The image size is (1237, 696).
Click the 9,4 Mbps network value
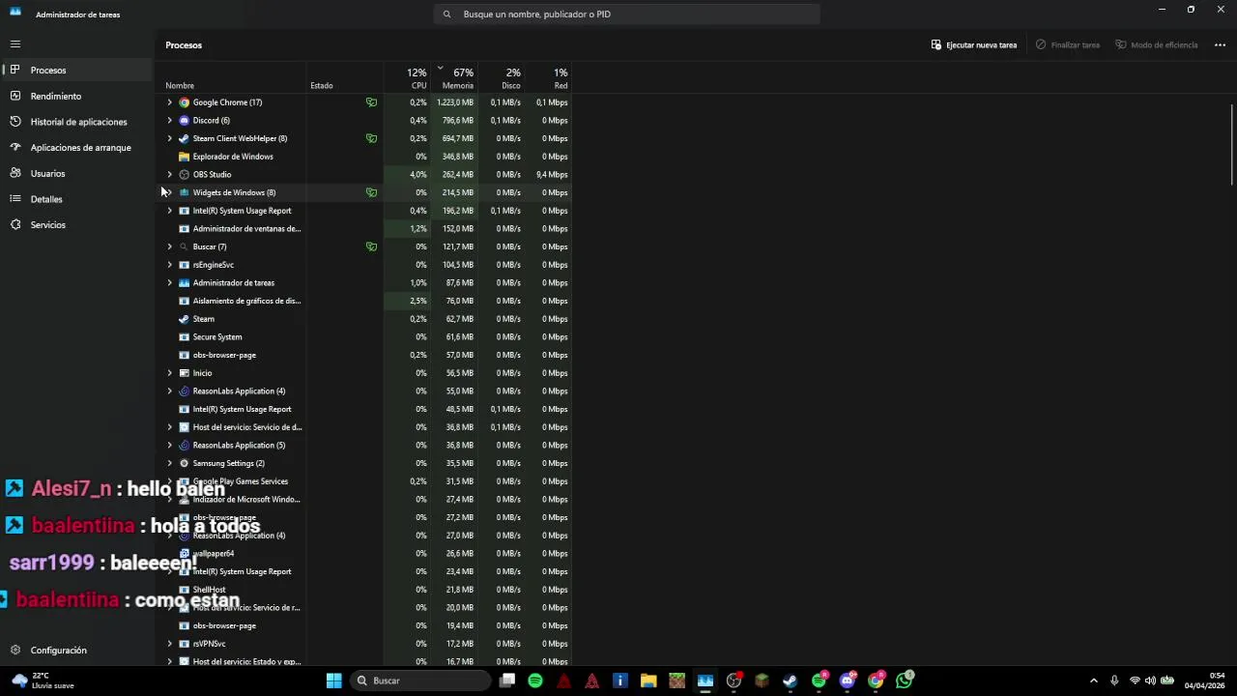552,175
